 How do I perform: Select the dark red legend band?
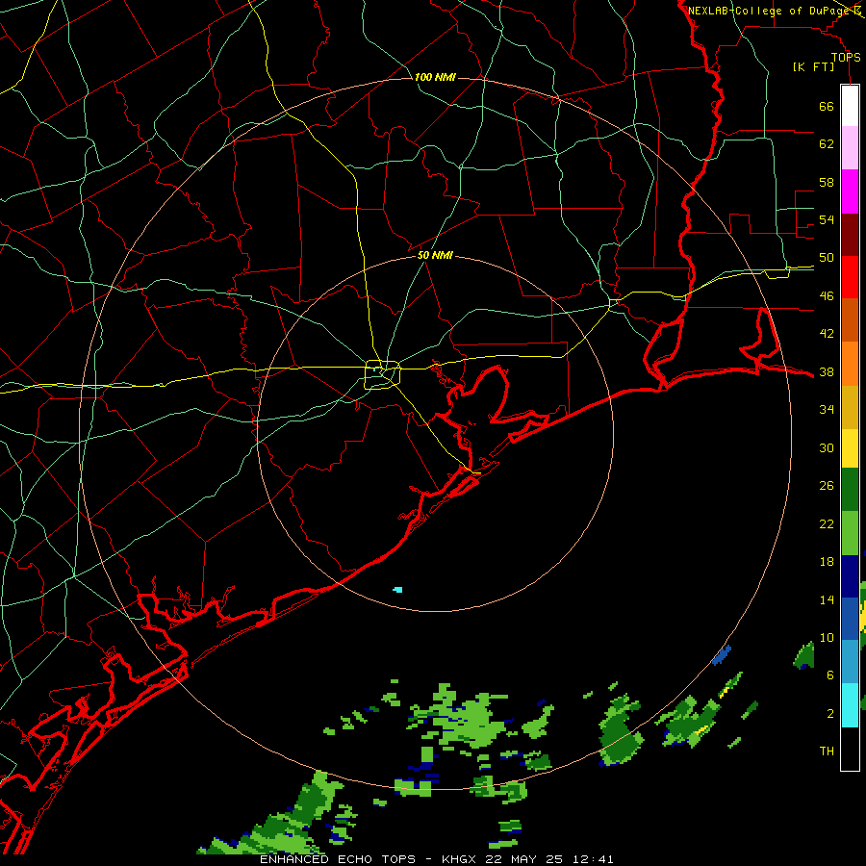point(850,235)
